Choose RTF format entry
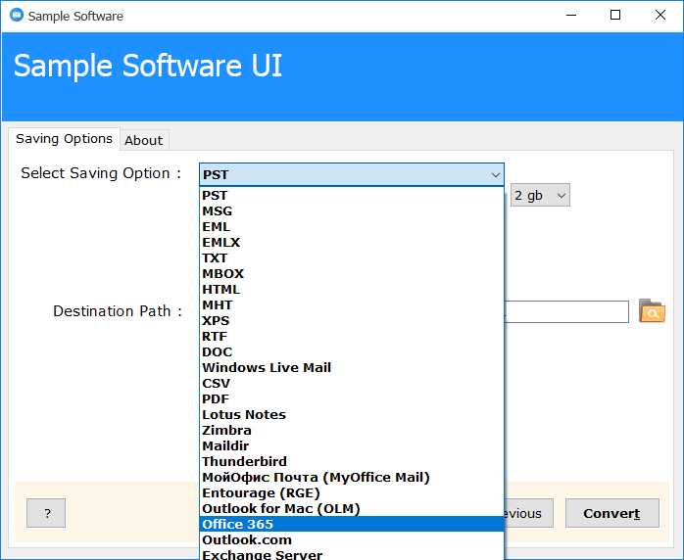684x560 pixels. pyautogui.click(x=352, y=337)
